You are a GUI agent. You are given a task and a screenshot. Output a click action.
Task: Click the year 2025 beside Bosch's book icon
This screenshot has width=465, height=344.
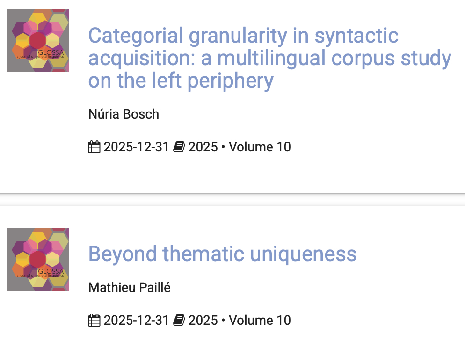point(203,147)
